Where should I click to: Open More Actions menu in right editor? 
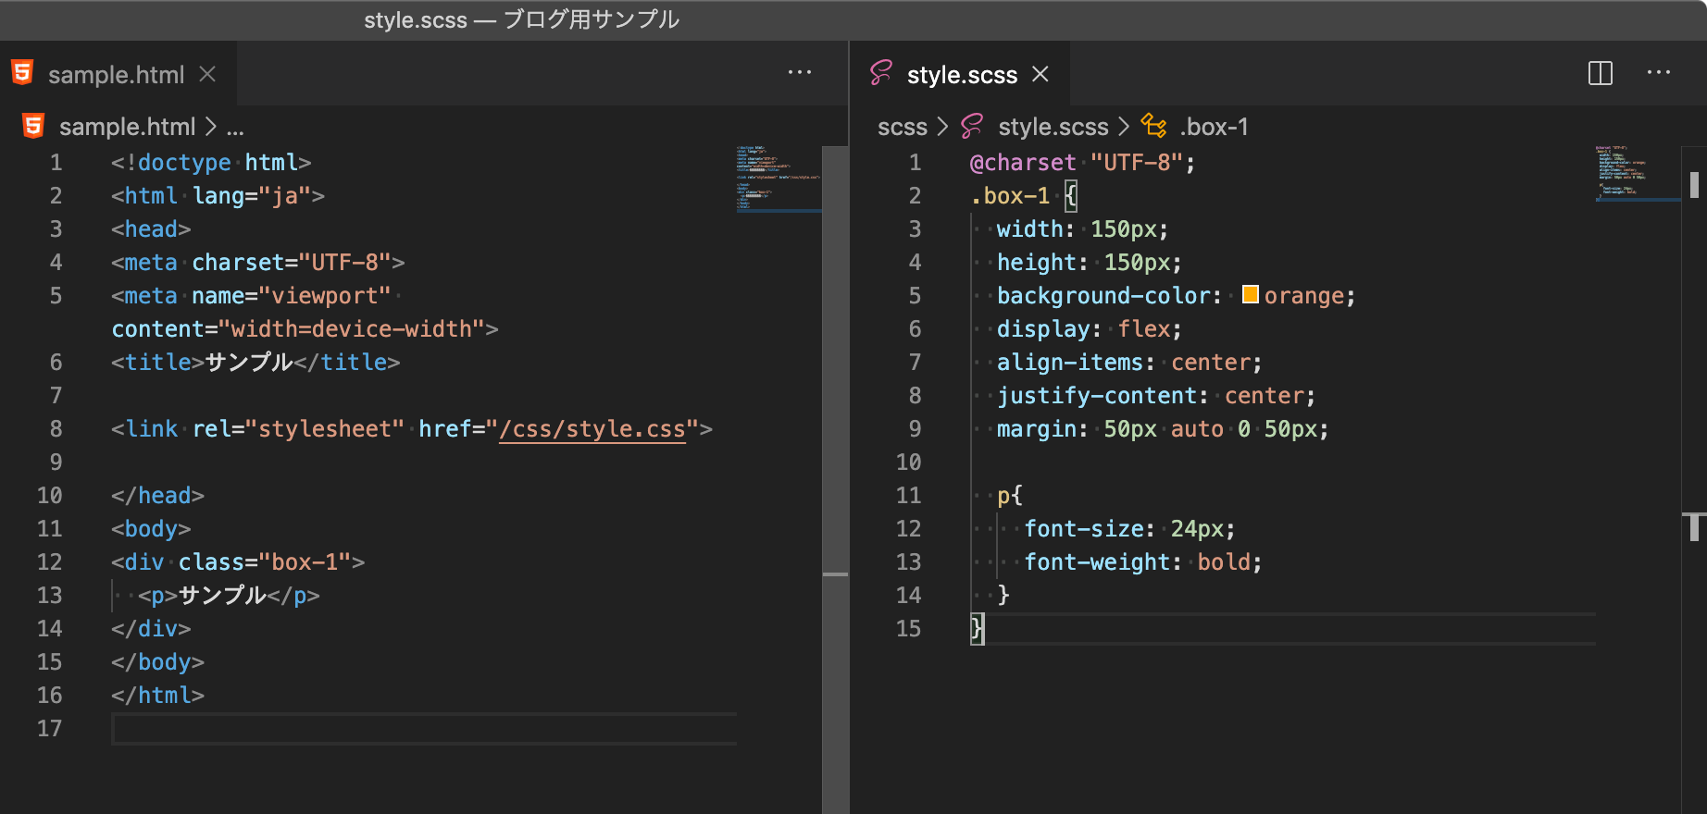1659,72
